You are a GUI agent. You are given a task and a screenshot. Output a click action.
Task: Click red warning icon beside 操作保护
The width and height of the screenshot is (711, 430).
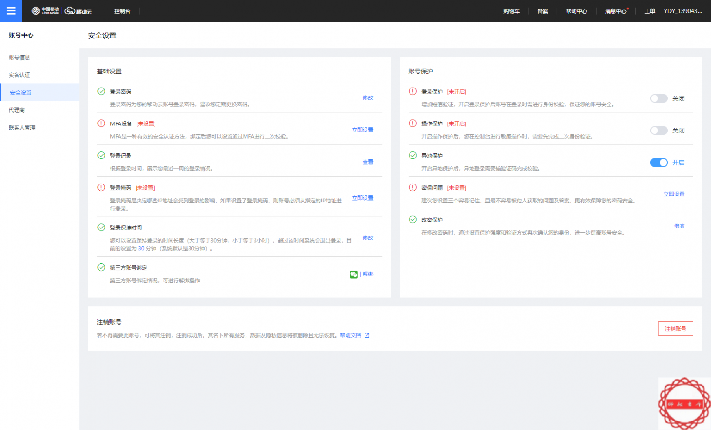click(412, 123)
